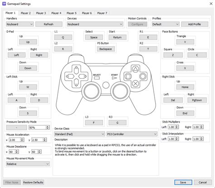Expand the Devices combo box
Viewport: 215px width, 188px height.
(95, 24)
